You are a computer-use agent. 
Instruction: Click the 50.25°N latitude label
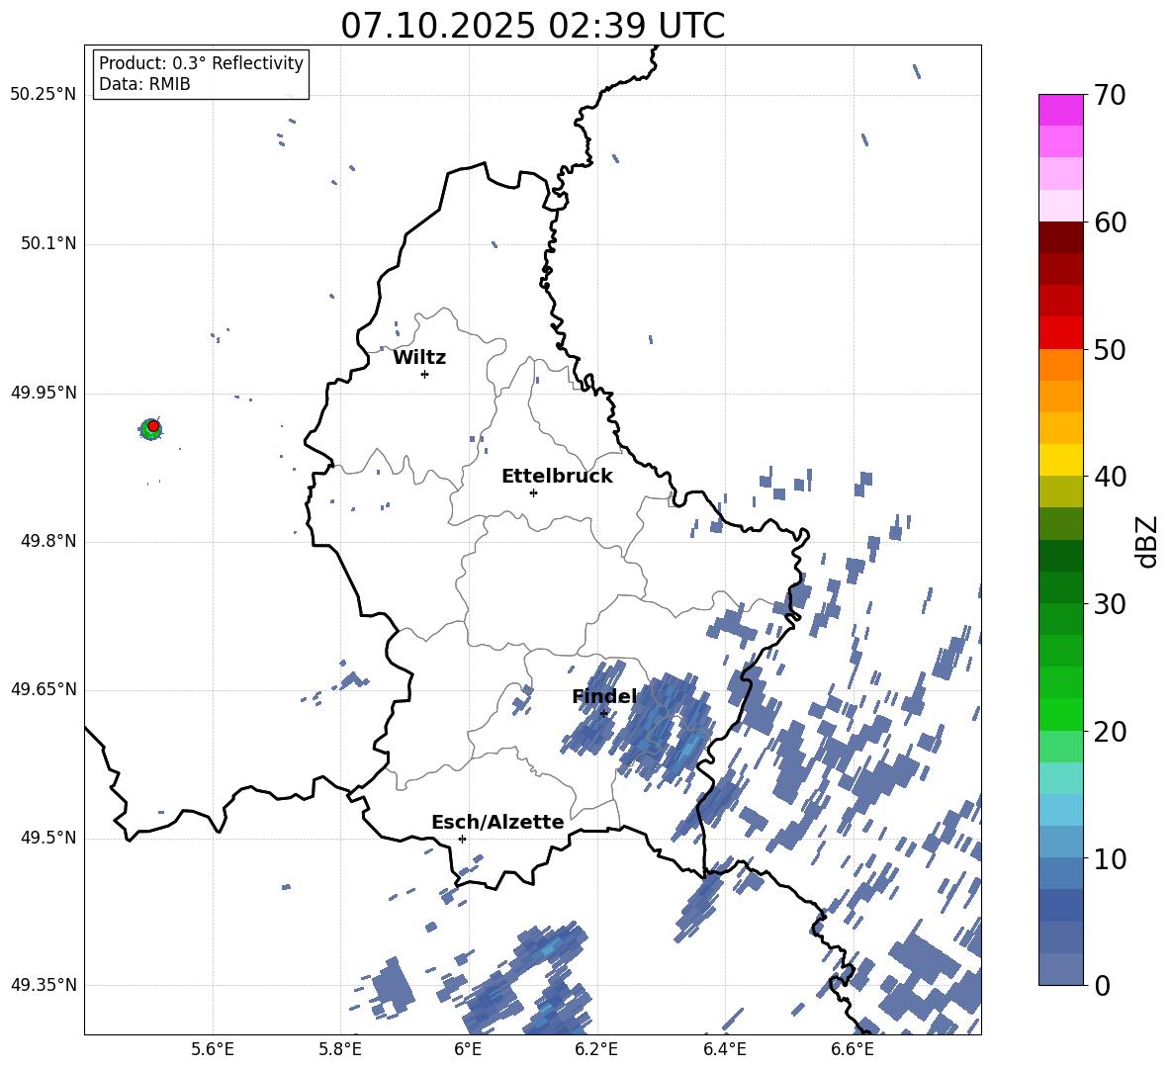coord(44,95)
